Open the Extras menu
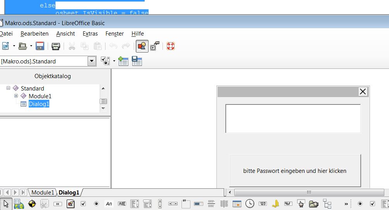This screenshot has width=389, height=210. tap(90, 34)
